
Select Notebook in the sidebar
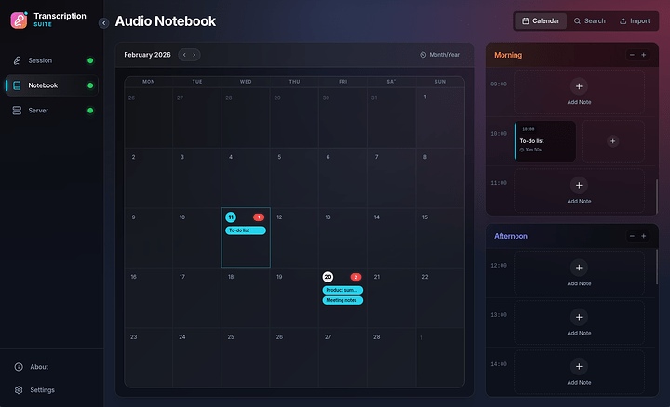tap(51, 85)
